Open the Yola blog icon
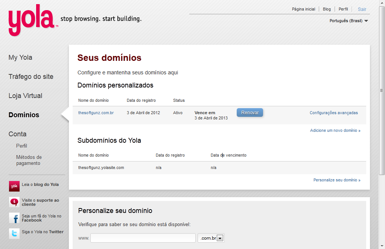 (14, 186)
